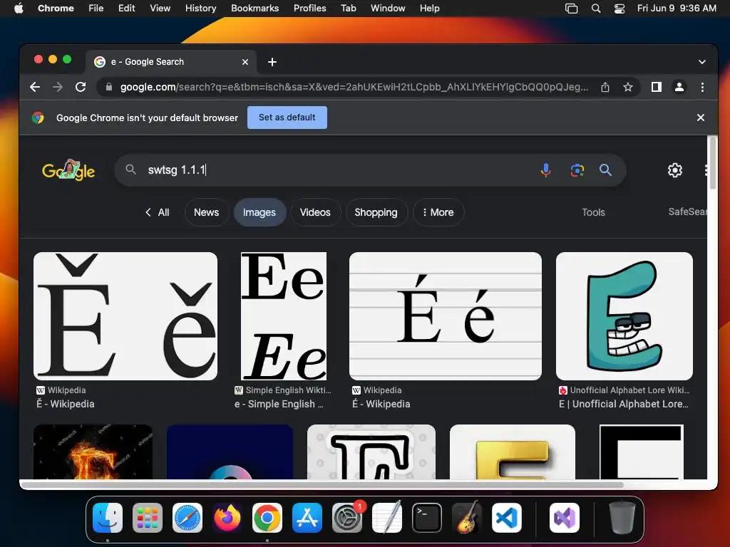This screenshot has height=547, width=730.
Task: Click the padlock site info icon
Action: (109, 87)
